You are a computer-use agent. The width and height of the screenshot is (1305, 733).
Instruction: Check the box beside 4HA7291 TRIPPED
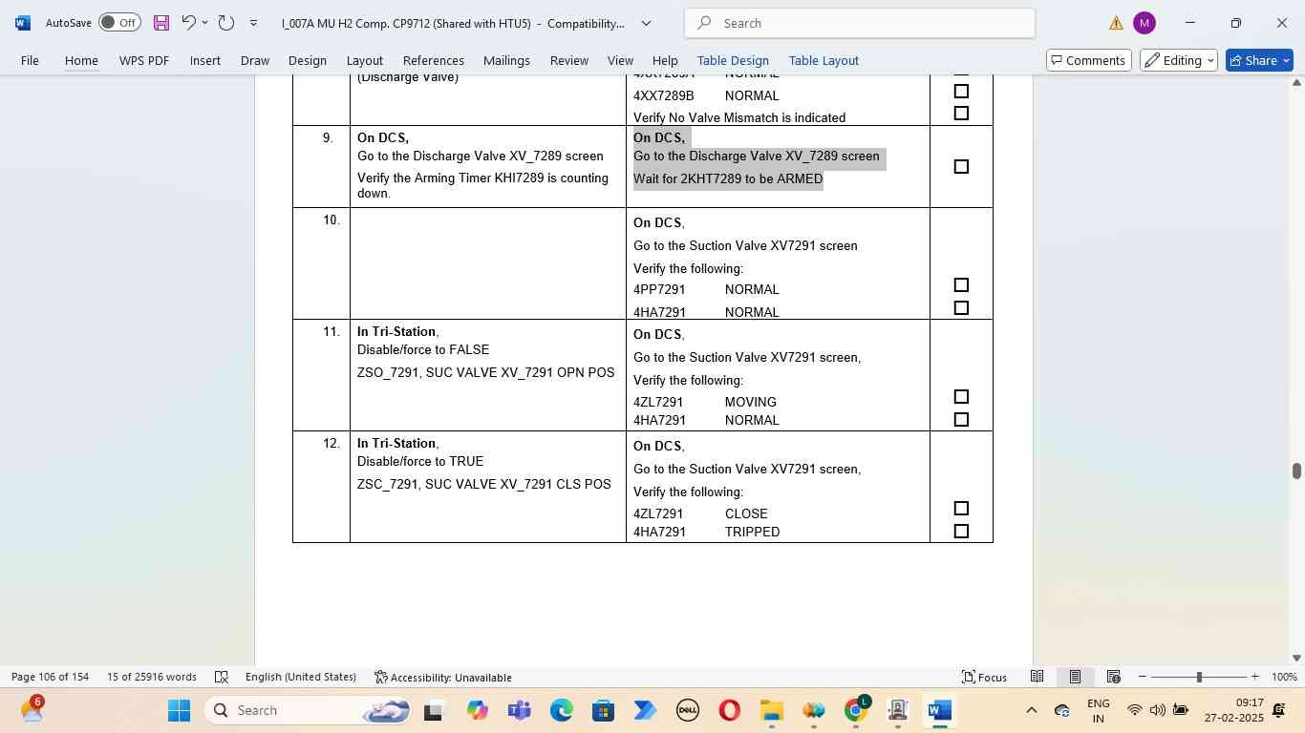(961, 531)
